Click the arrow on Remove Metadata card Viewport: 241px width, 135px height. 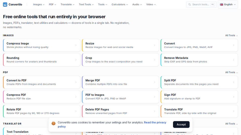point(233,60)
